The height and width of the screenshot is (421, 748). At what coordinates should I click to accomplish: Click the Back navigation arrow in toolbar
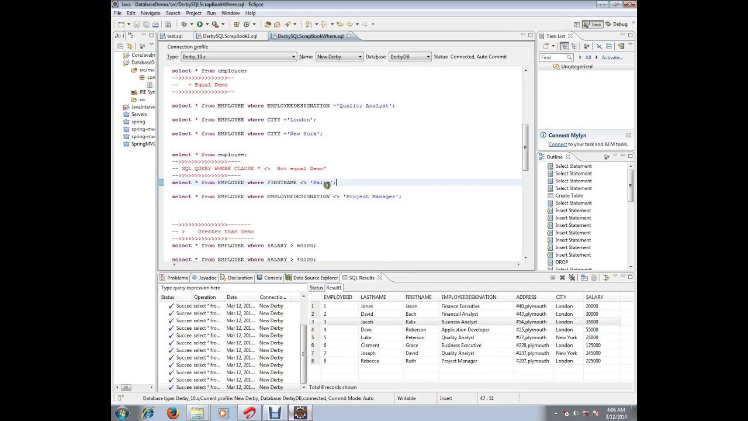pos(349,24)
